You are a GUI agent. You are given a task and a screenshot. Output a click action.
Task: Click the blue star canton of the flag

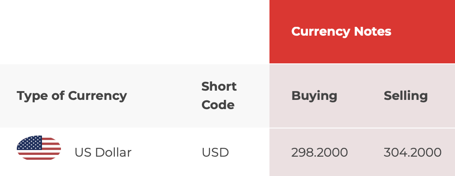point(30,143)
